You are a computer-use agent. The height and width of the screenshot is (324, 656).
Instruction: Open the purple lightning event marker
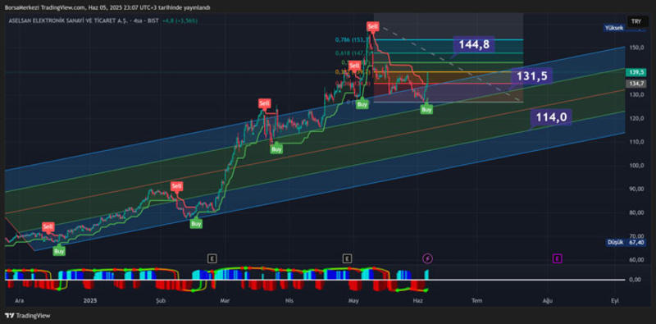click(427, 258)
